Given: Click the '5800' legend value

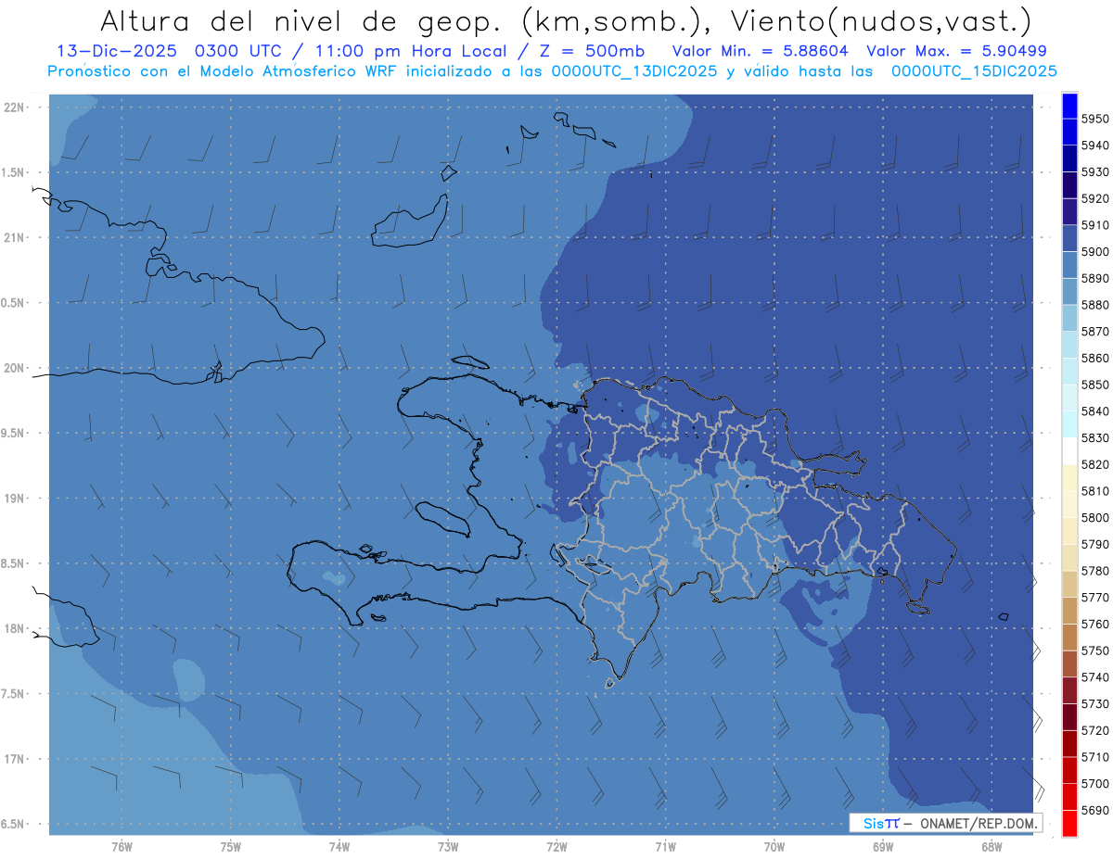Looking at the screenshot, I should [1095, 518].
